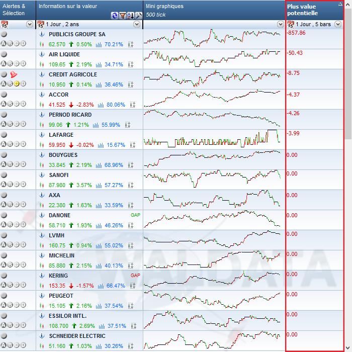The width and height of the screenshot is (352, 352).
Task: Click the order book icon for LVMH
Action: tap(131, 245)
